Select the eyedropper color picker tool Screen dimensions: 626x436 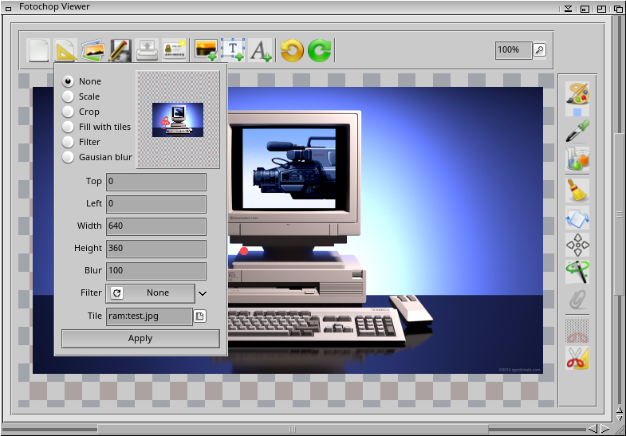(x=577, y=131)
